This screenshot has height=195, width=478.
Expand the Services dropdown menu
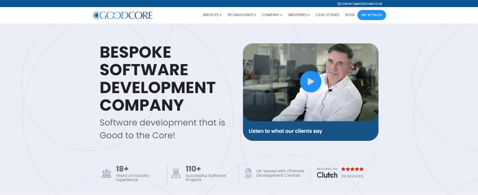(212, 15)
